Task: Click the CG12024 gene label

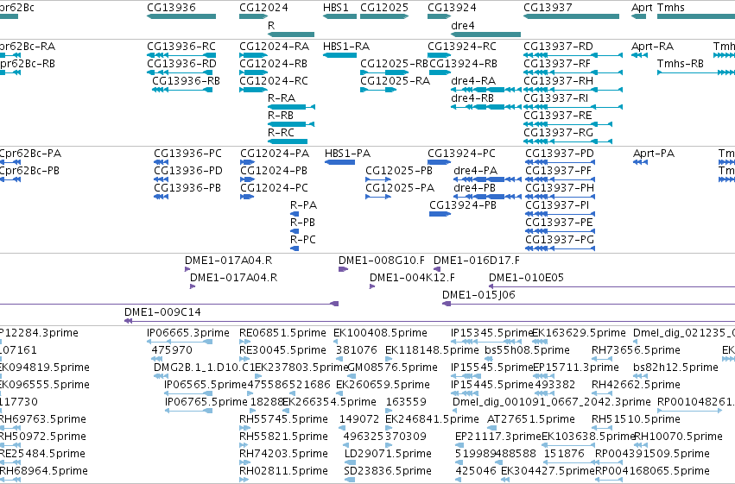Action: tap(263, 8)
